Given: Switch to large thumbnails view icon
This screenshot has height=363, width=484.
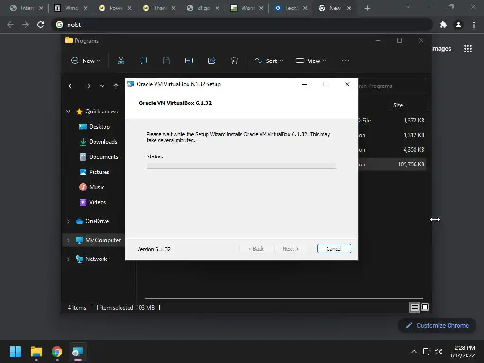Looking at the screenshot, I should (425, 307).
